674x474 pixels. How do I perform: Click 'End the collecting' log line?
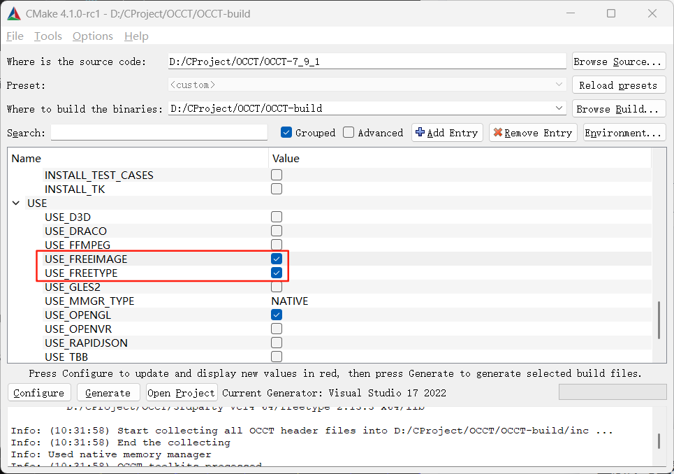121,443
